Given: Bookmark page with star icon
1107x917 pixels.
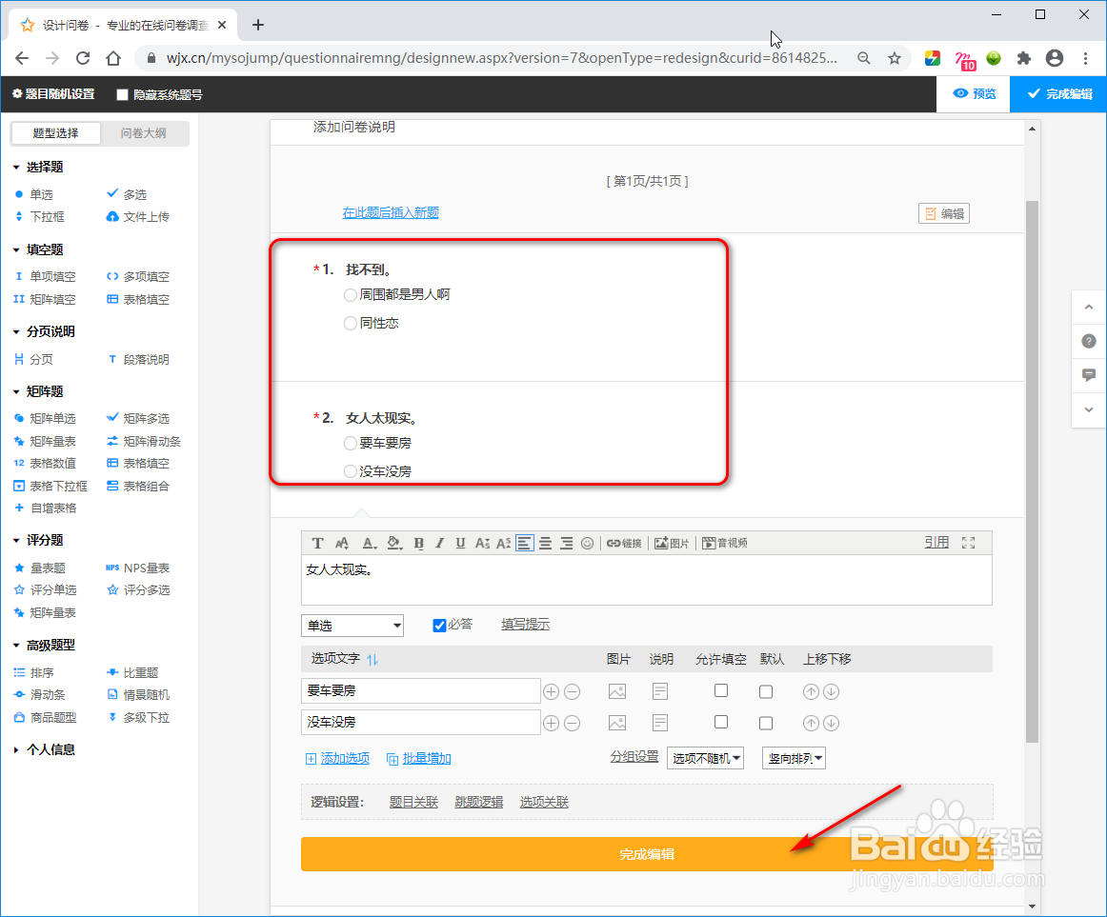Looking at the screenshot, I should [x=895, y=59].
